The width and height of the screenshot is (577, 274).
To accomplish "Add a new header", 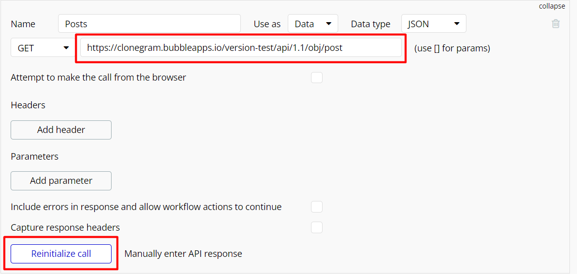I will coord(61,129).
